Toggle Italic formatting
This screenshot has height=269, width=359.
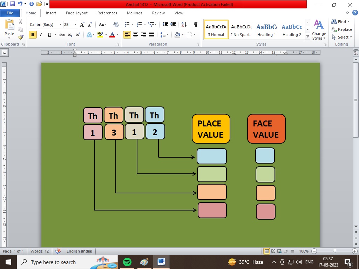tap(41, 35)
